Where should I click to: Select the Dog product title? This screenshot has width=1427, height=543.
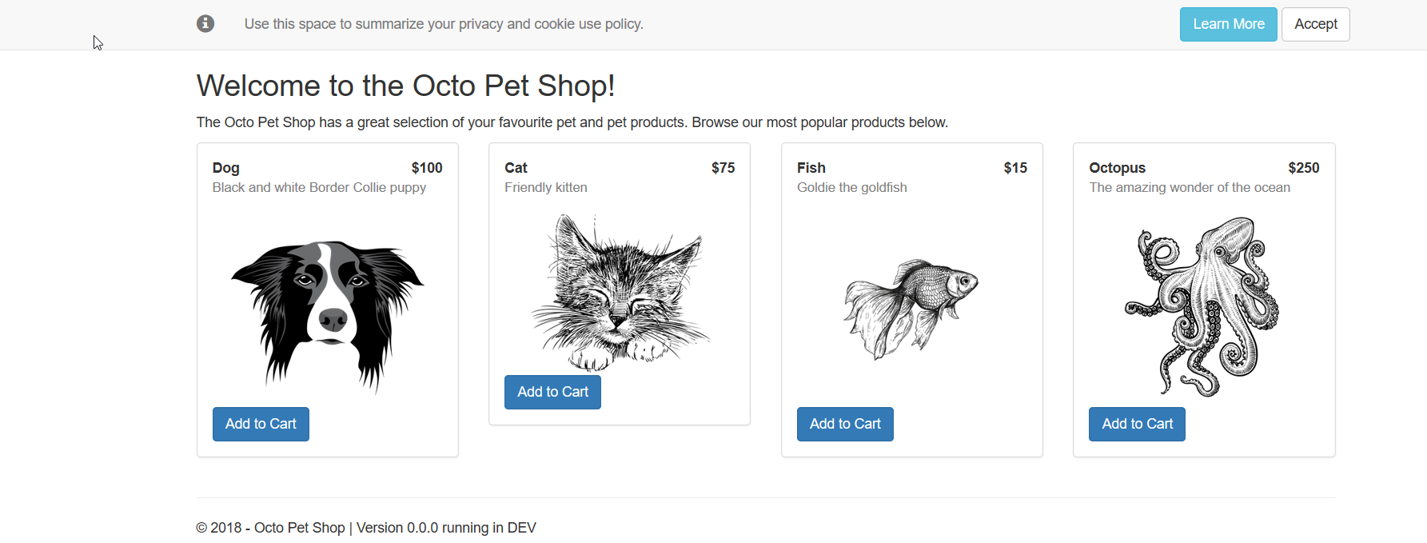pos(226,168)
